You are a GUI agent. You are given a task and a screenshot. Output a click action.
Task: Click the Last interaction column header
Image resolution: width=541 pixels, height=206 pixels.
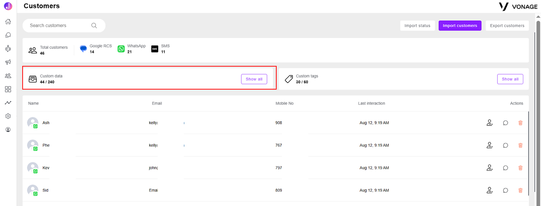(x=372, y=103)
